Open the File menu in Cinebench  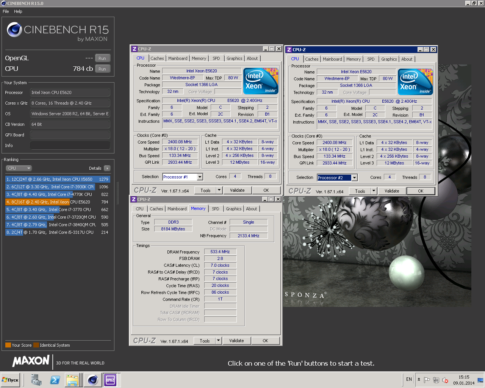click(6, 11)
